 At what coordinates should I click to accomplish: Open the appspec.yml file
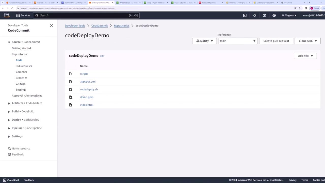pos(88,82)
